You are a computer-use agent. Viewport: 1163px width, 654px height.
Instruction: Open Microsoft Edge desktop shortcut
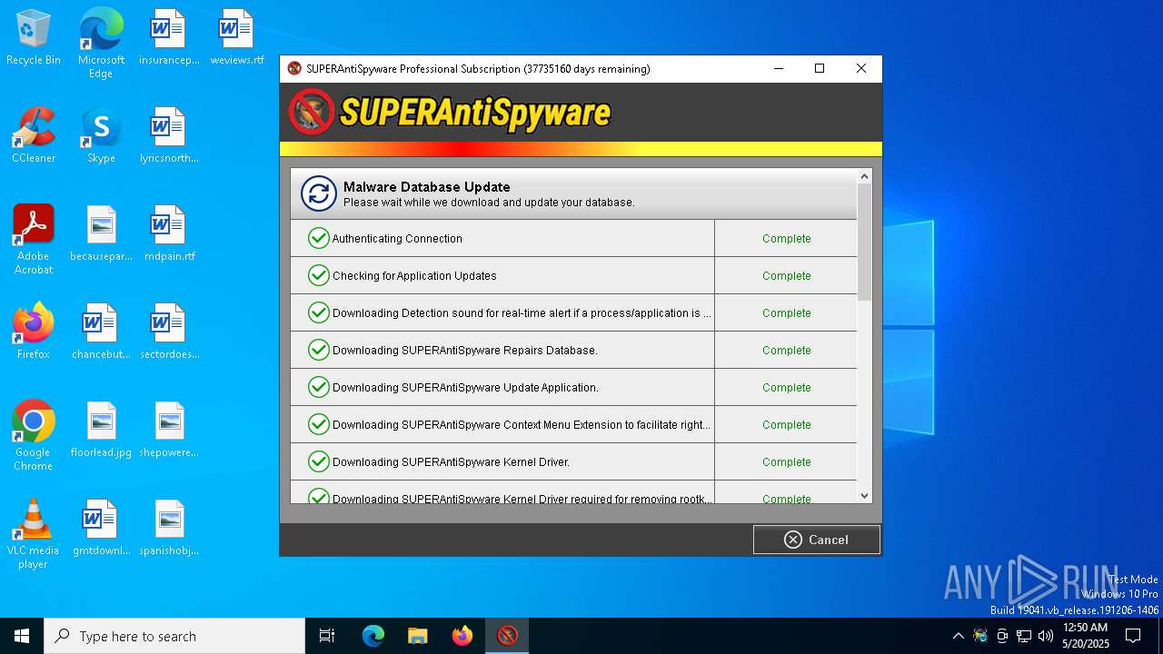click(x=101, y=44)
